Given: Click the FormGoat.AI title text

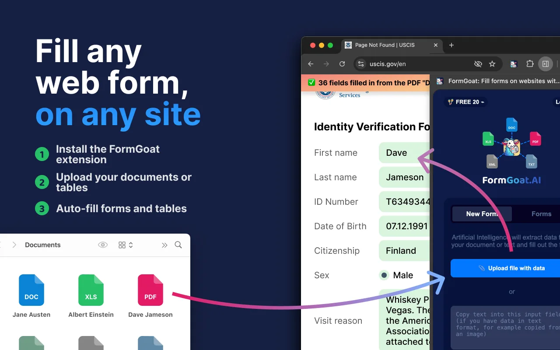Looking at the screenshot, I should click(511, 180).
